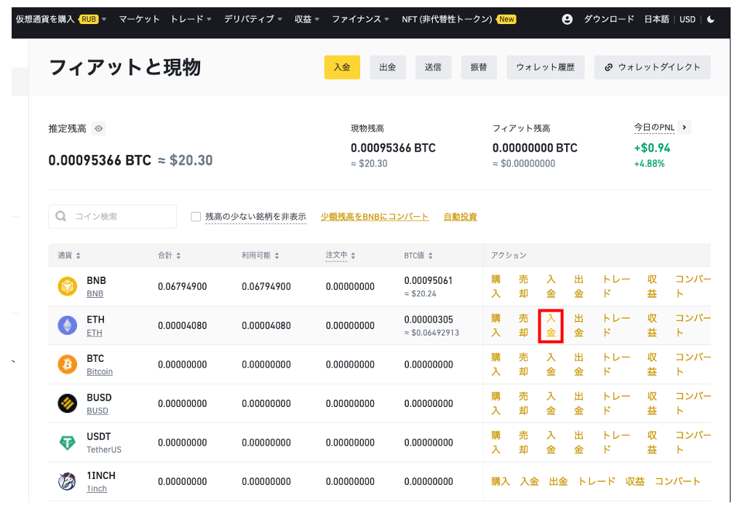Image resolution: width=740 pixels, height=506 pixels.
Task: Change language via 日本語
Action: point(656,20)
